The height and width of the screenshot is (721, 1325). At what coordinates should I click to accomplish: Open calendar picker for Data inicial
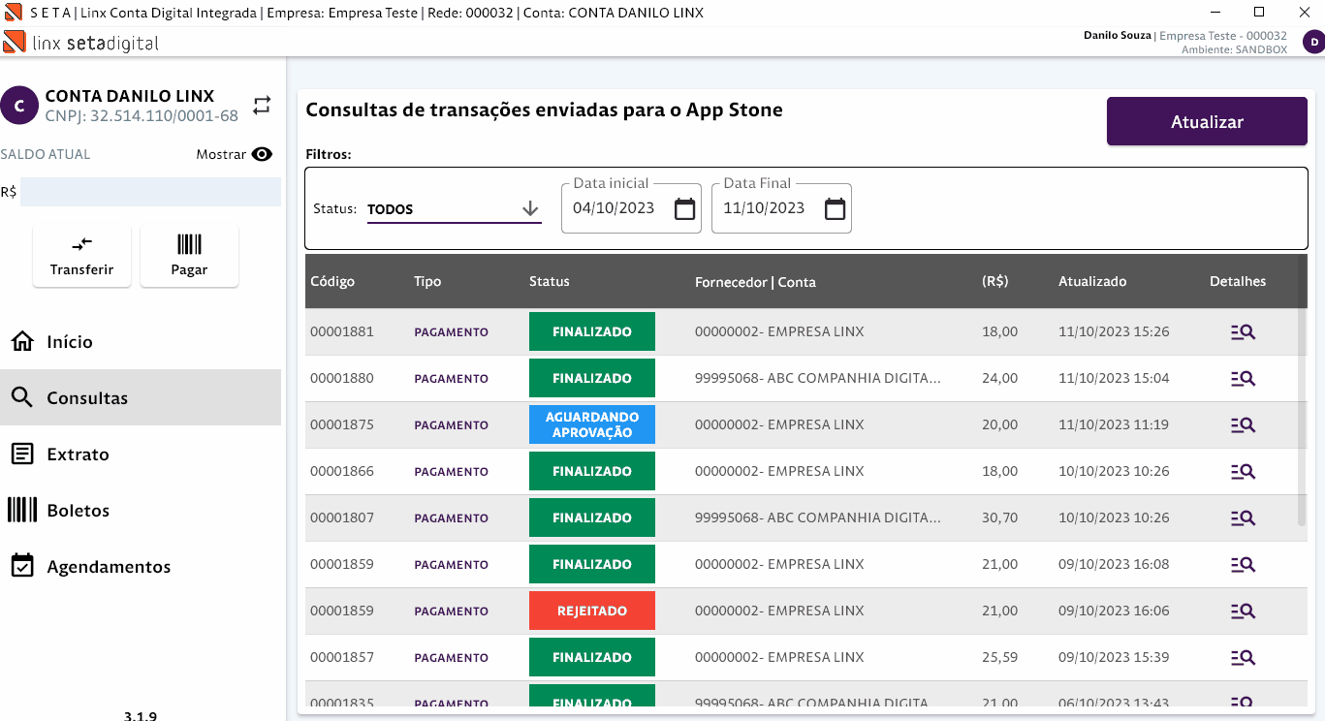[684, 208]
